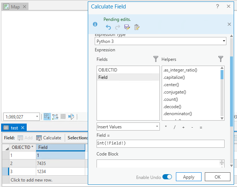Click the dynamic constraints icon
This screenshot has width=237, height=187.
click(55, 117)
